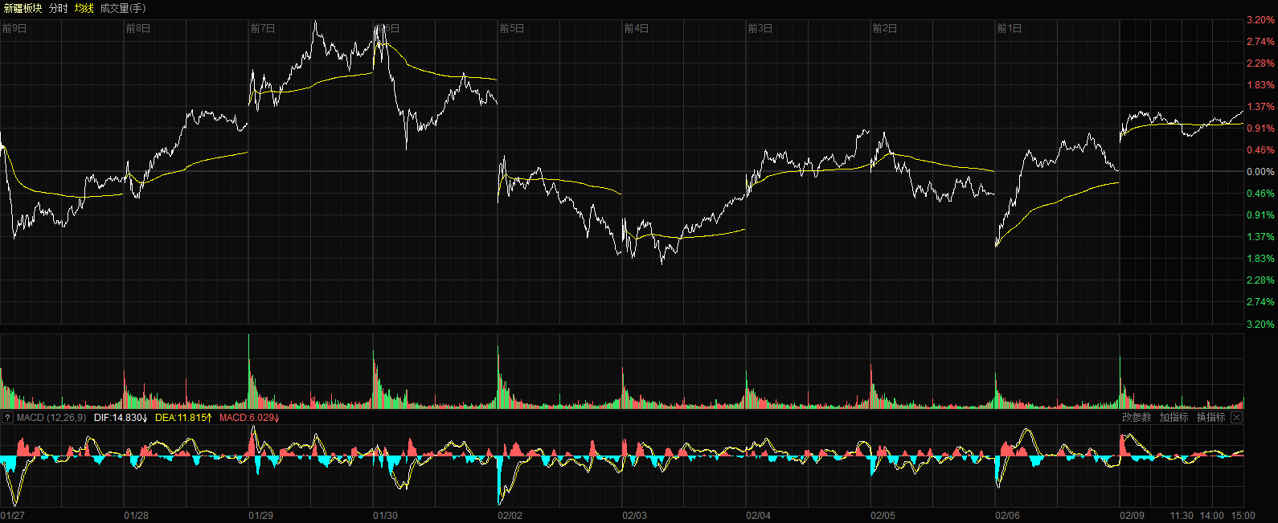Click the MACD help question mark icon
The width and height of the screenshot is (1278, 523).
8,418
